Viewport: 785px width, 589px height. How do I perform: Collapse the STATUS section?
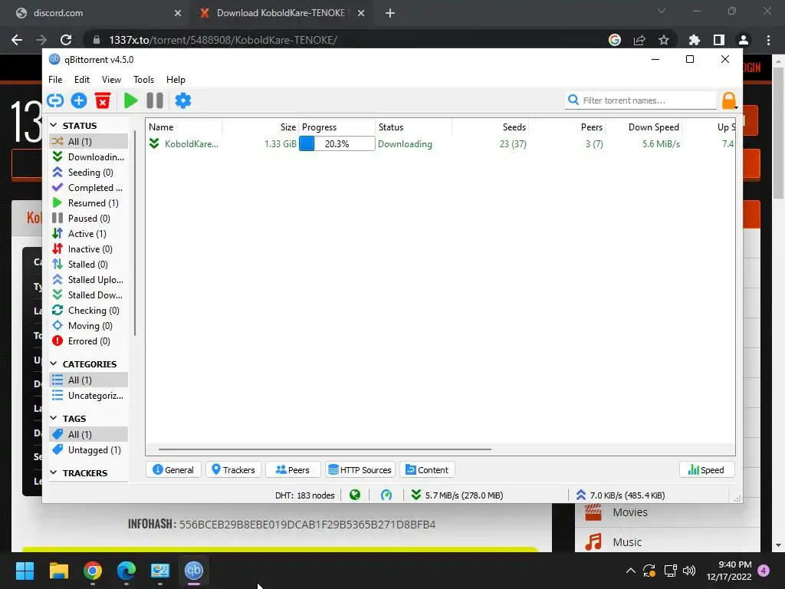54,125
